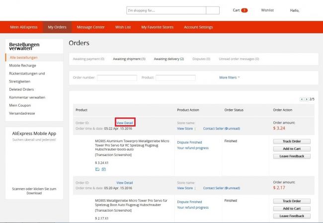Open the Message Center tab

point(90,27)
